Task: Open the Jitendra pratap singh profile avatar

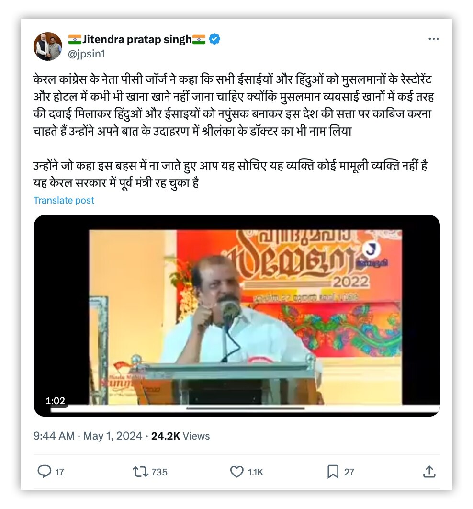Action: coord(48,46)
